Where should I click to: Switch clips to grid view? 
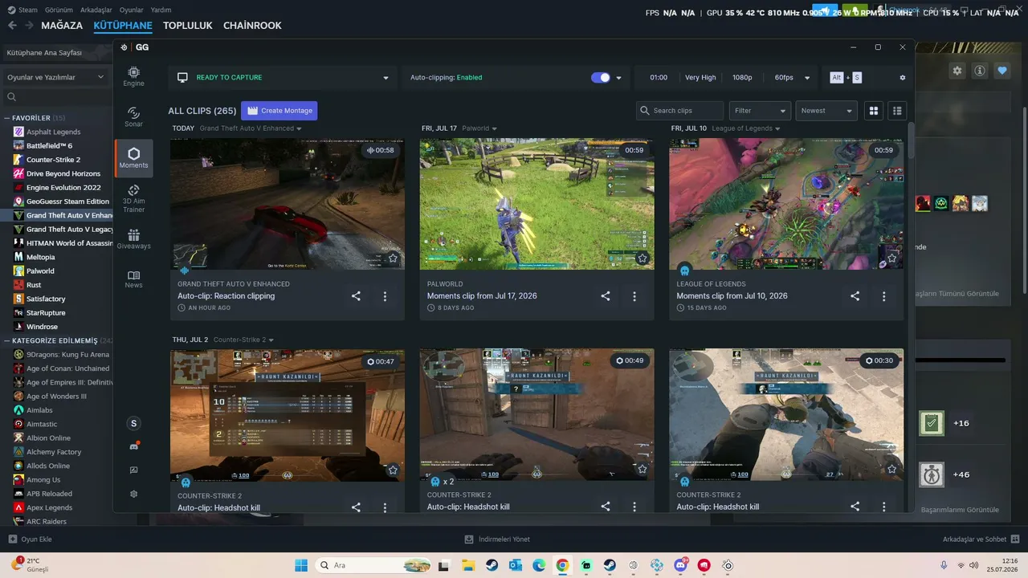[874, 111]
